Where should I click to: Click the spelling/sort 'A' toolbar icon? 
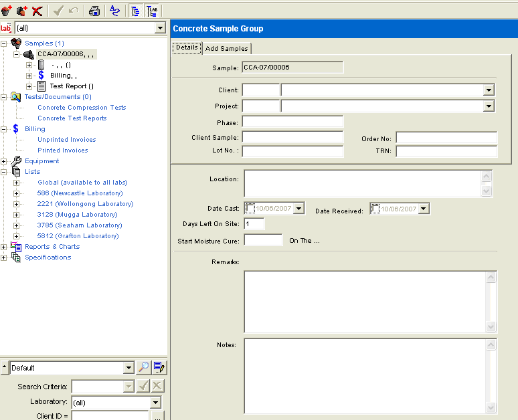(114, 10)
